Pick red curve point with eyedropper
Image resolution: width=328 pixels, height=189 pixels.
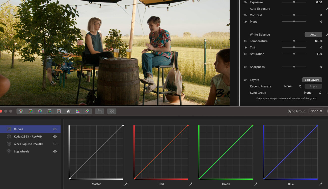click(x=191, y=184)
